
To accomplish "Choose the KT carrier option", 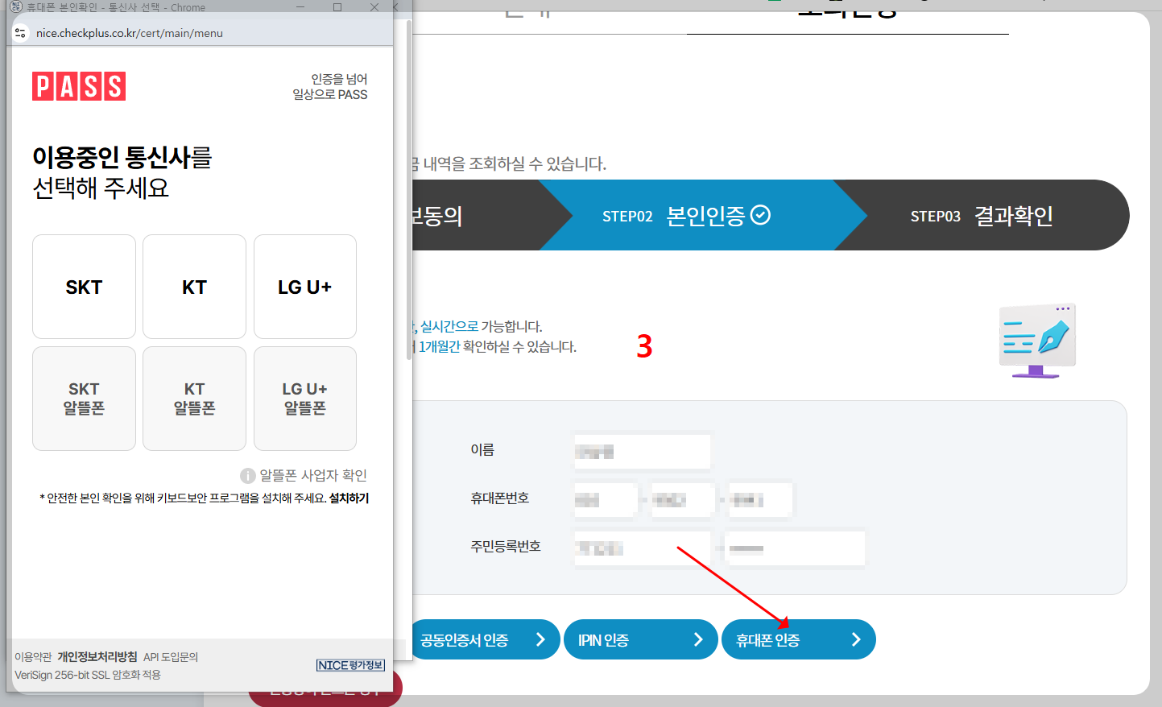I will pyautogui.click(x=194, y=287).
